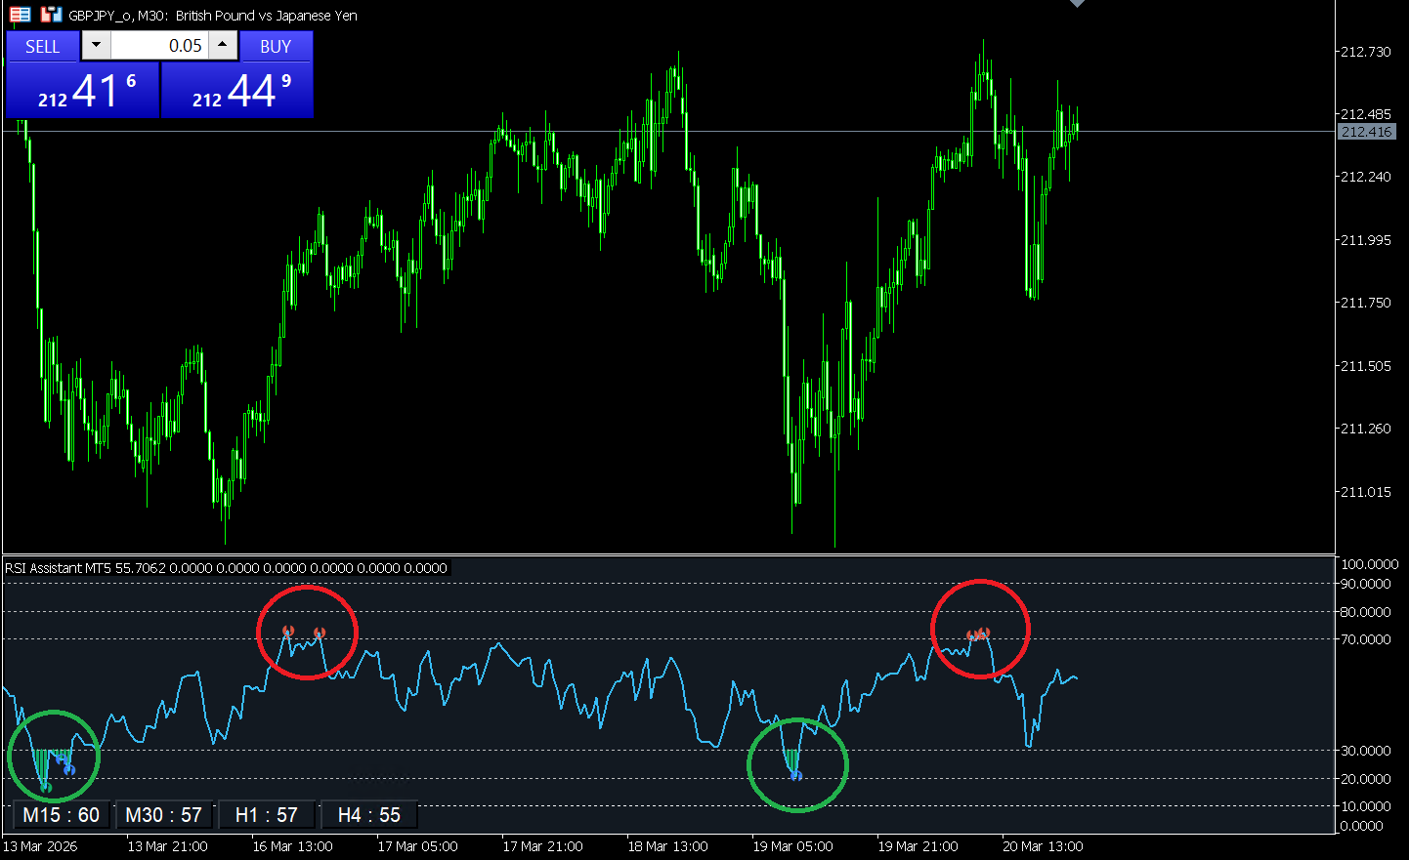
Task: Increase trade volume with the up arrow
Action: coord(223,45)
